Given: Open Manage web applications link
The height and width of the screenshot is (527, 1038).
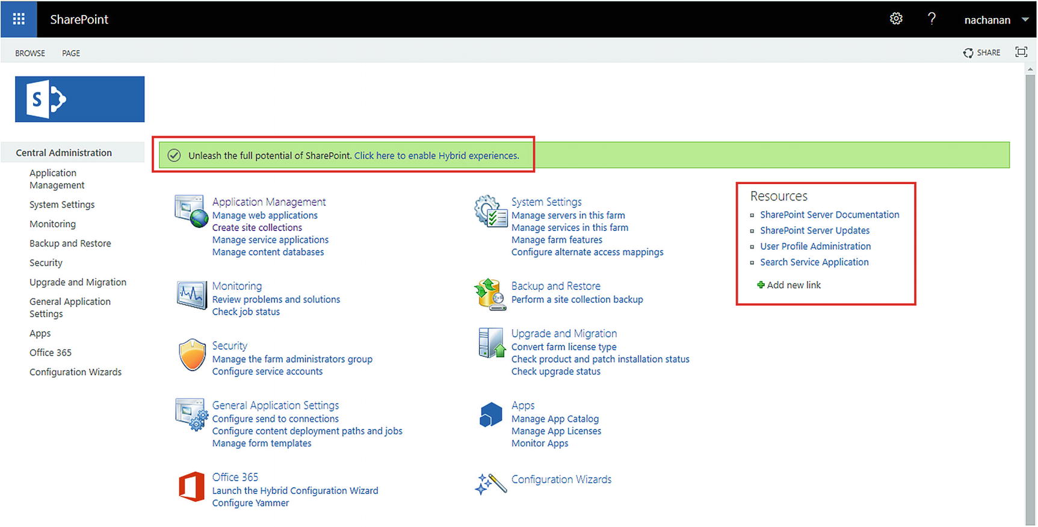Looking at the screenshot, I should 265,215.
